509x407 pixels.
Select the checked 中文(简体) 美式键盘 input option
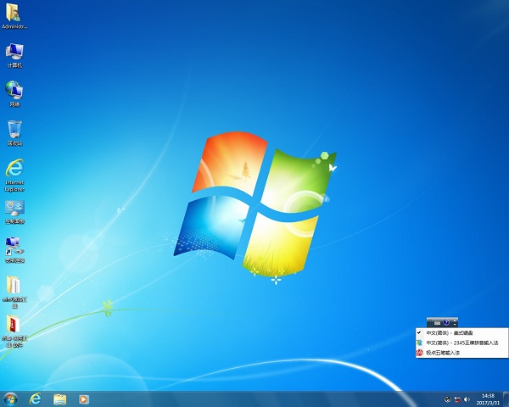tap(450, 333)
